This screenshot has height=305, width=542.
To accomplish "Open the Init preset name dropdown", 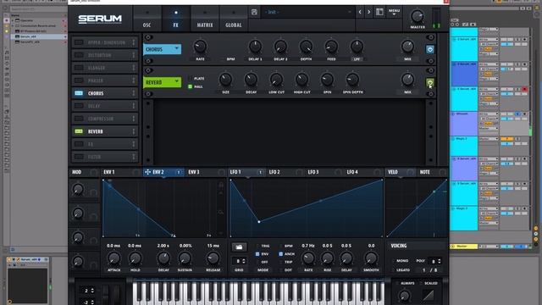I will [x=307, y=12].
